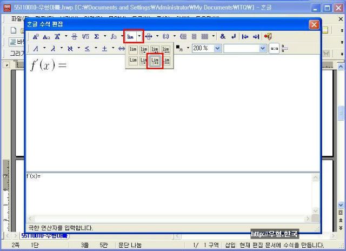Expand the plus-minus operator dropdown
346x251 pixels.
tap(113, 48)
